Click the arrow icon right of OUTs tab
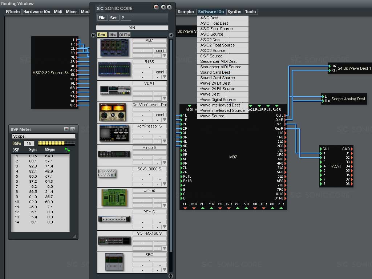 point(171,35)
